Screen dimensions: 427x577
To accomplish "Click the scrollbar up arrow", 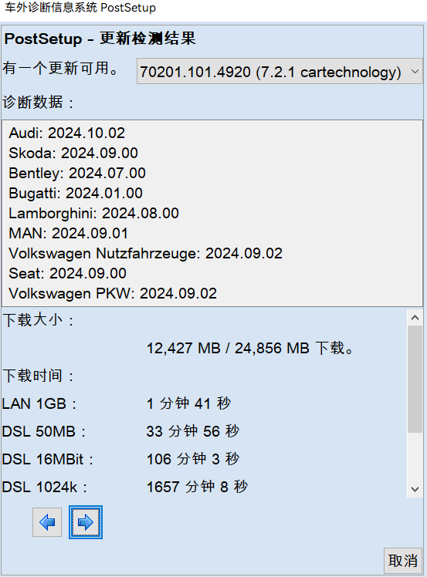I will point(415,318).
